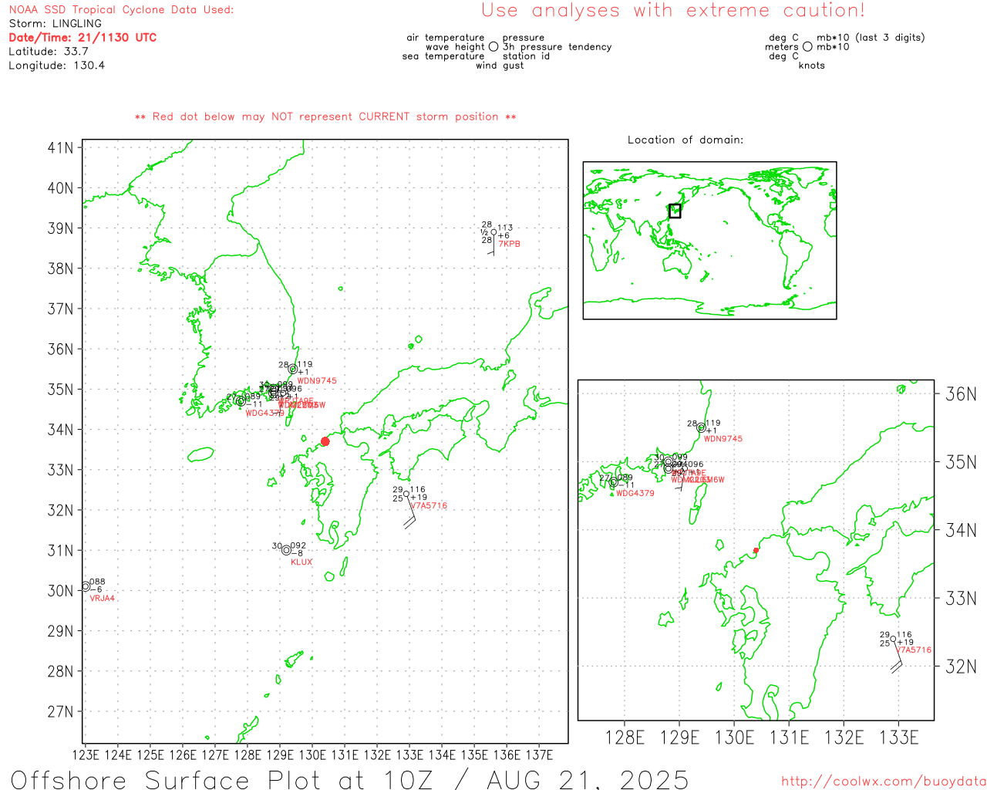Viewport: 987px width, 790px height.
Task: Select the KLUX station marker circle
Action: tap(286, 550)
